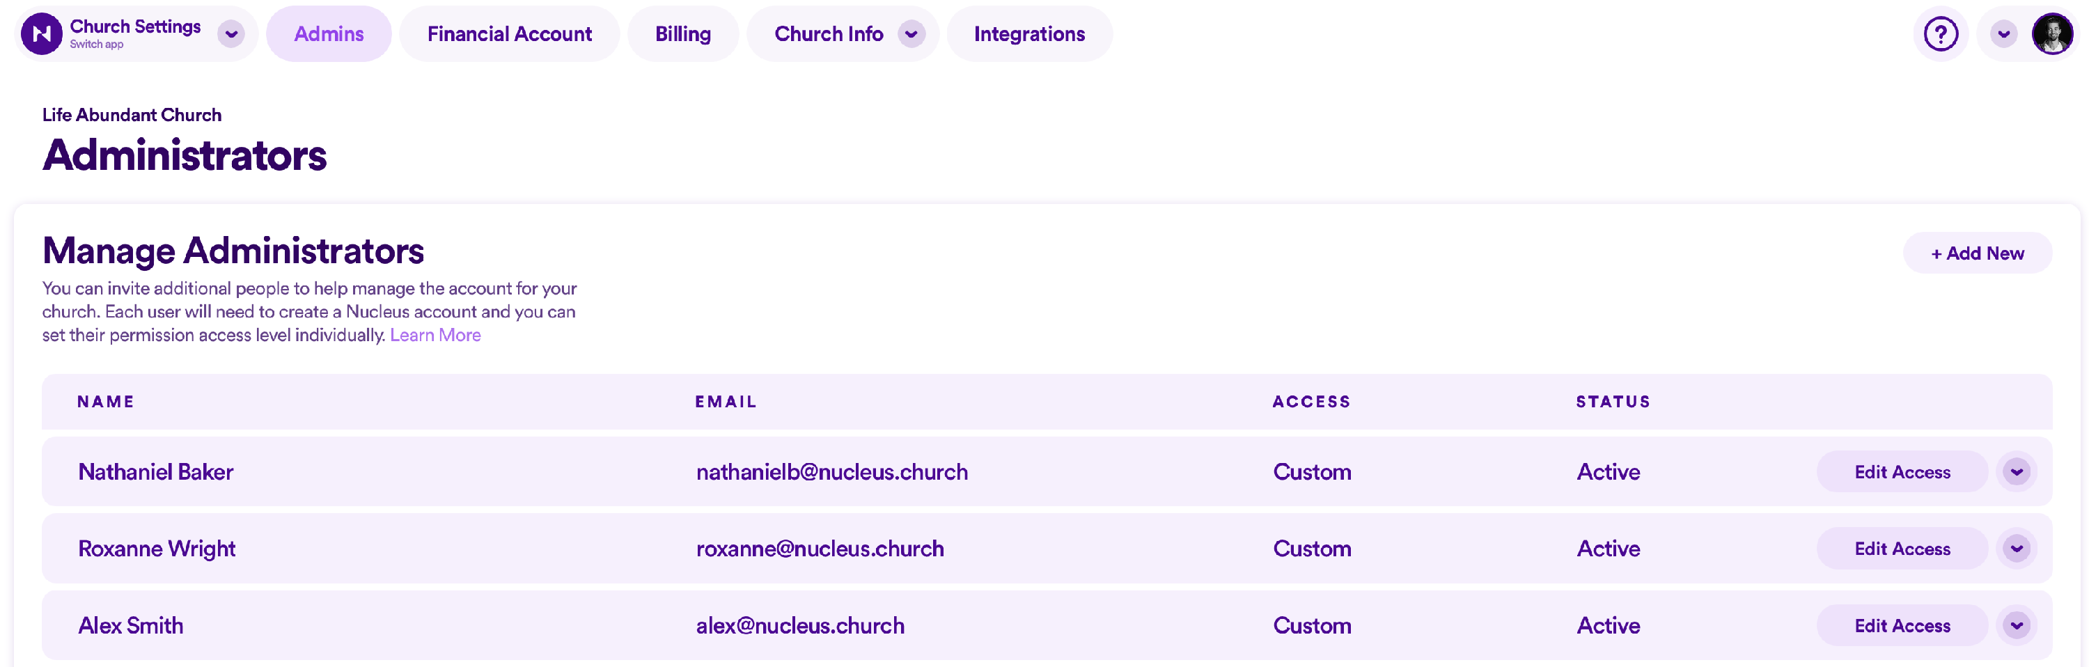Click nathanielb@nucleus.church email

(832, 471)
